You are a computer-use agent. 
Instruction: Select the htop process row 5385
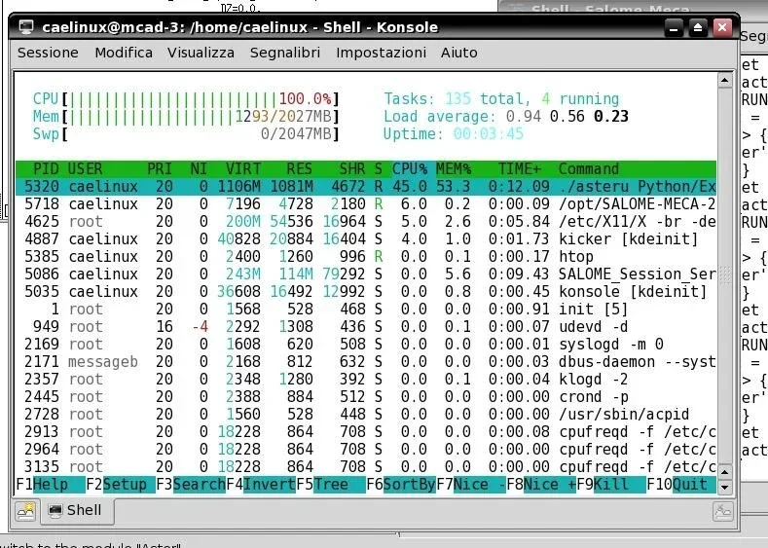pyautogui.click(x=366, y=257)
